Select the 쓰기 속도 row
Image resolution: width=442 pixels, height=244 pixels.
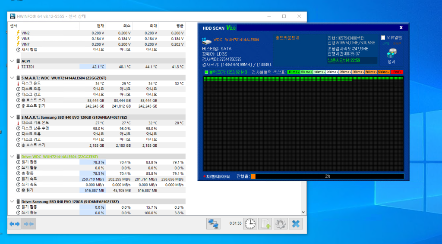(97, 185)
